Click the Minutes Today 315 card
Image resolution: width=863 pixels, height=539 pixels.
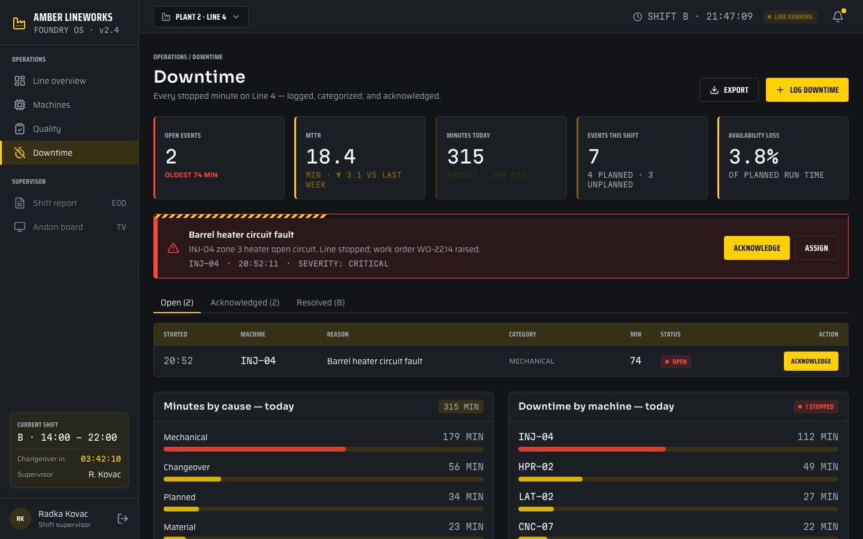(x=501, y=158)
